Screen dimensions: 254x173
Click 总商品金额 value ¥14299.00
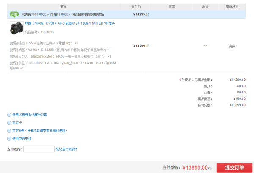click(237, 80)
